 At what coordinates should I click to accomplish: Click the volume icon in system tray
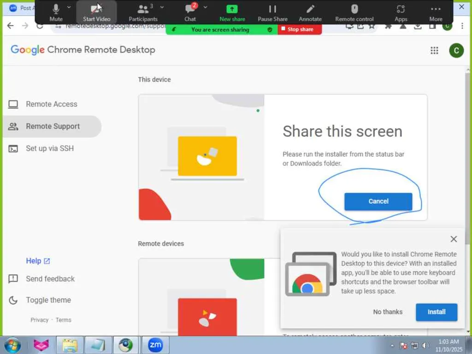[425, 346]
